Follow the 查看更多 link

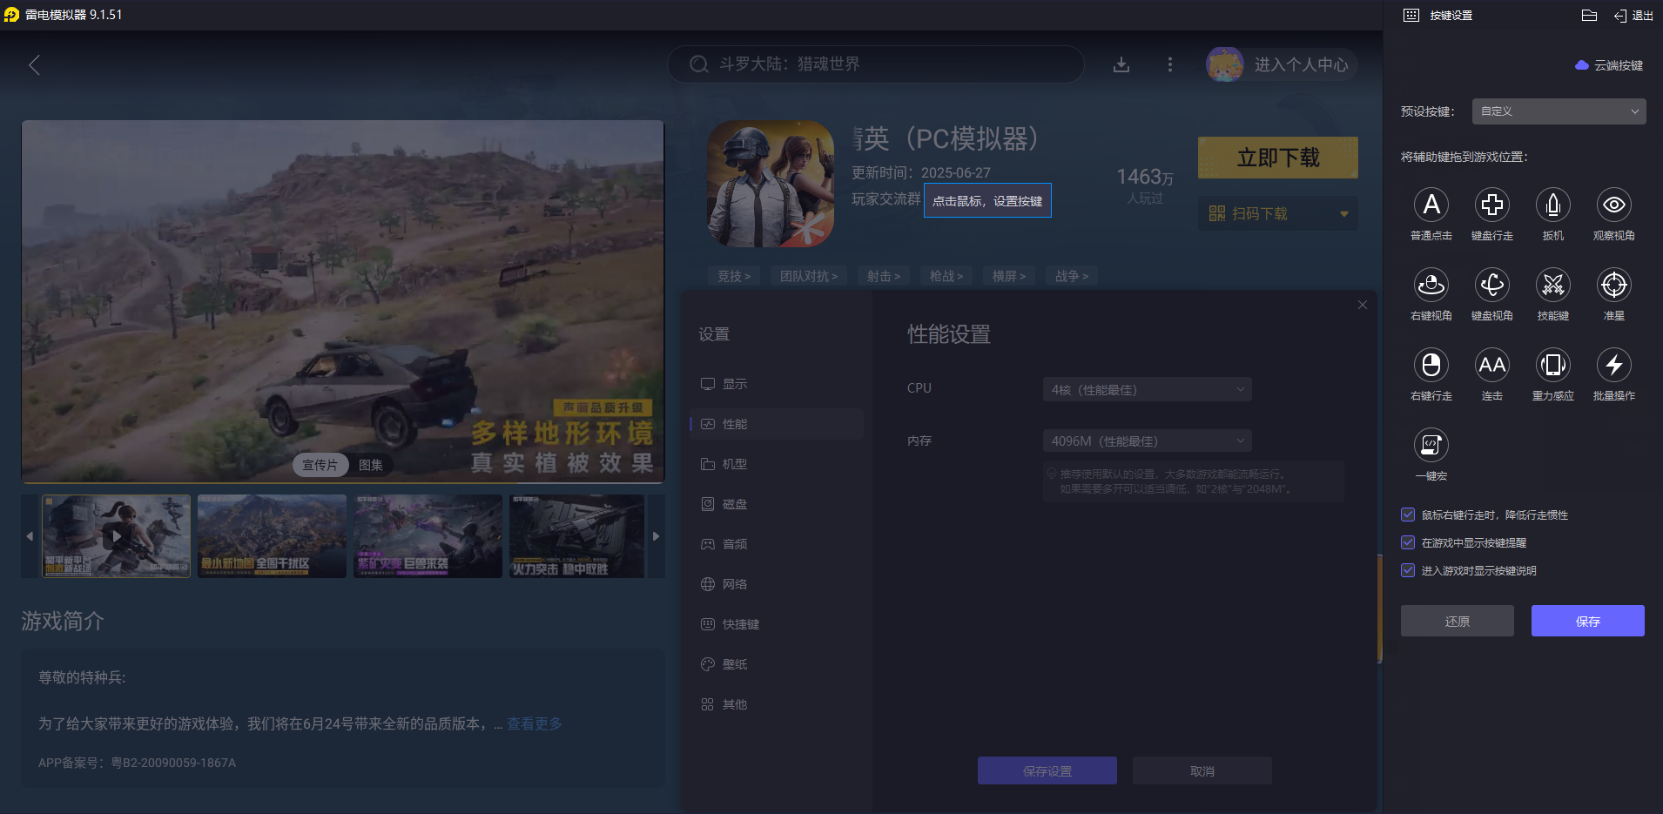click(534, 723)
